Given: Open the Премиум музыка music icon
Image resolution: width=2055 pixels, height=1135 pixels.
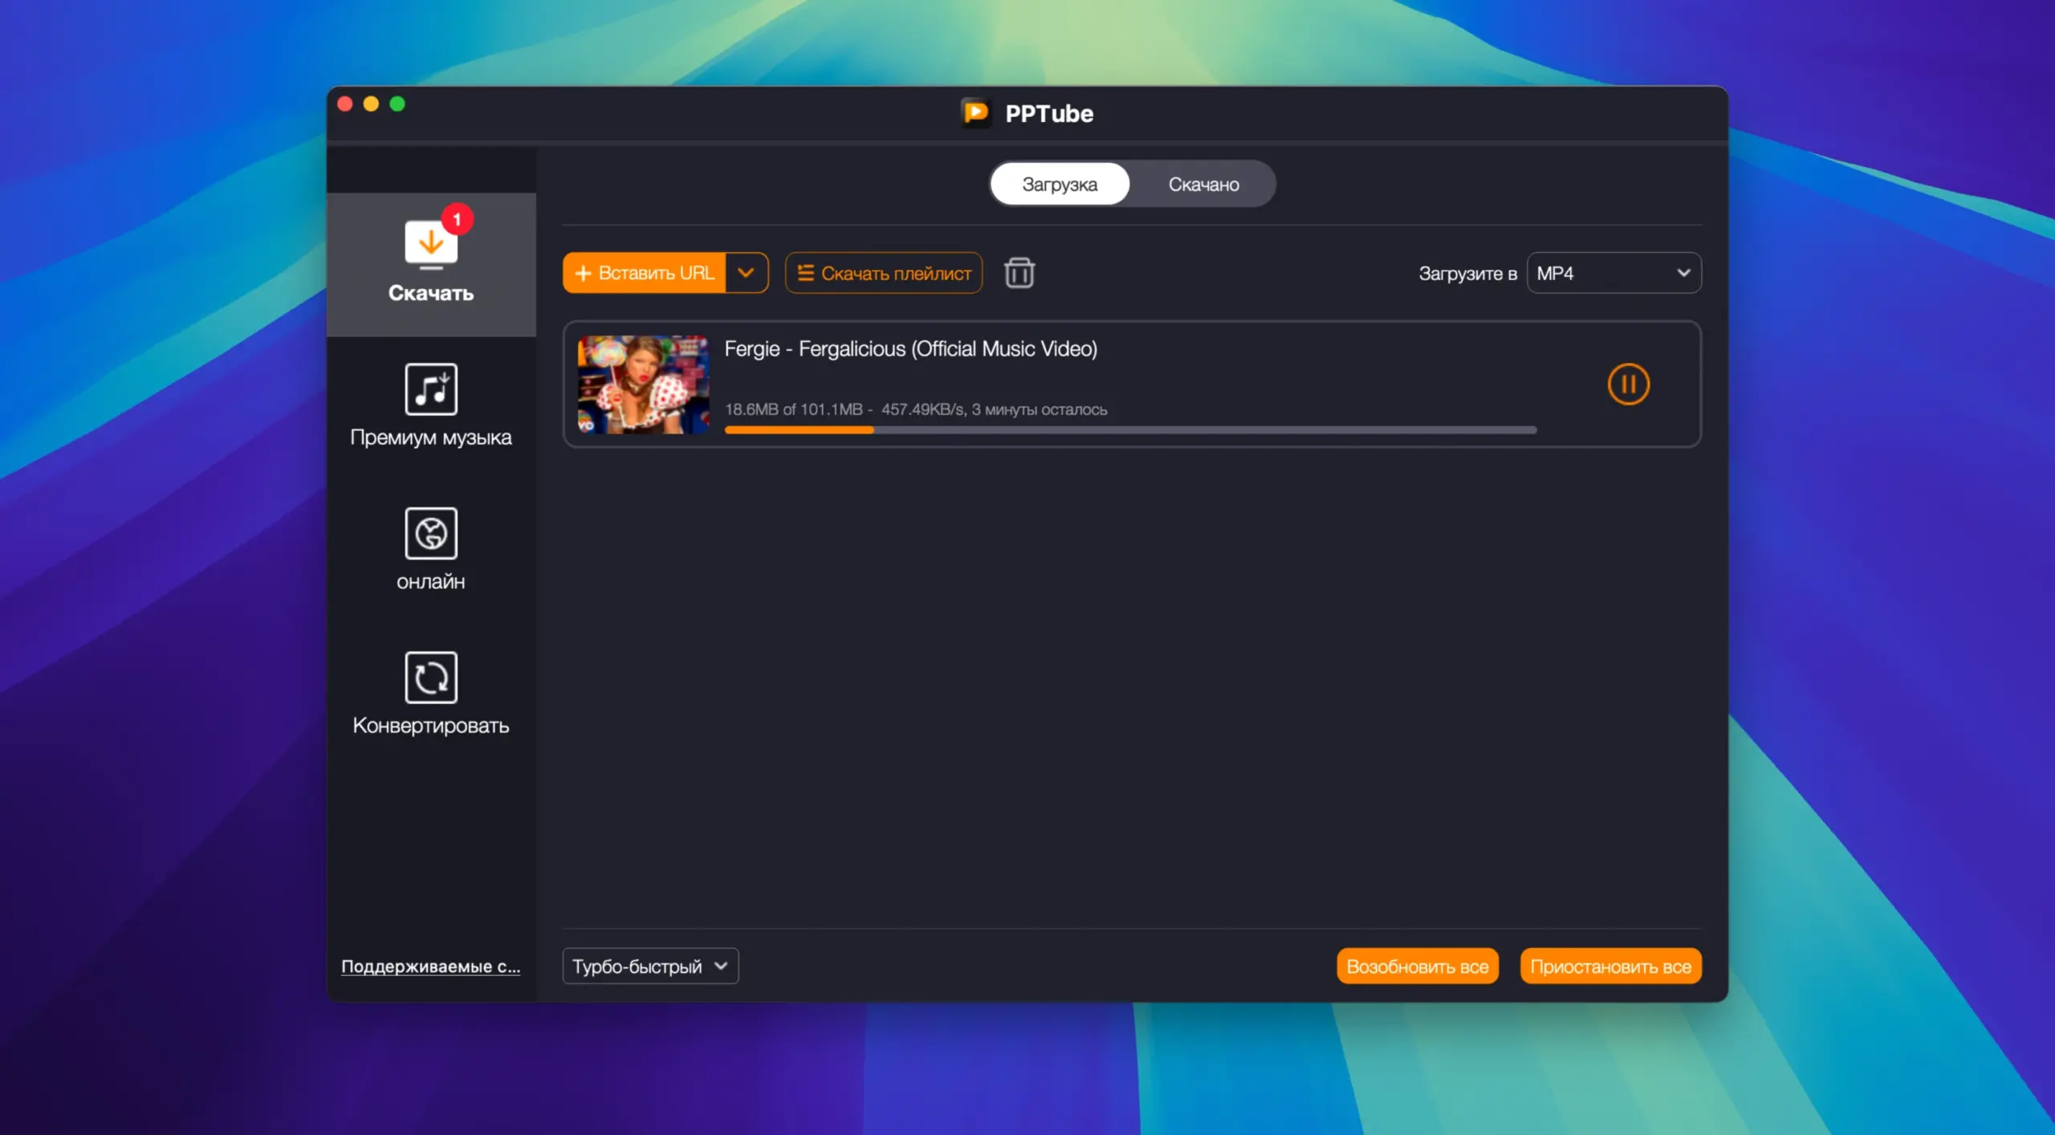Looking at the screenshot, I should [430, 389].
